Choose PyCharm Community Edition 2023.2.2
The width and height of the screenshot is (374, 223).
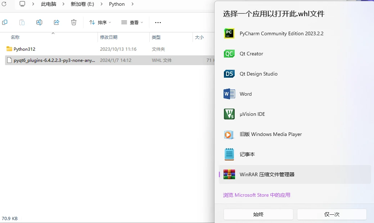coord(295,33)
